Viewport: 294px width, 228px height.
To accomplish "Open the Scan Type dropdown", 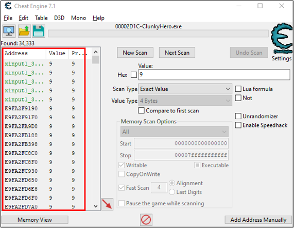I will click(x=185, y=89).
